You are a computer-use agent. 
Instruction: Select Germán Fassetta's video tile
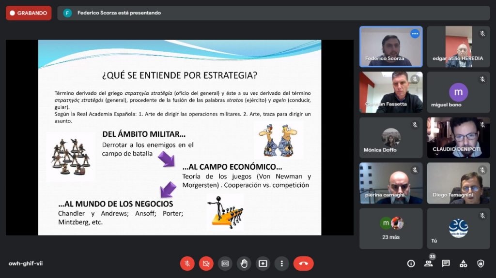390,92
